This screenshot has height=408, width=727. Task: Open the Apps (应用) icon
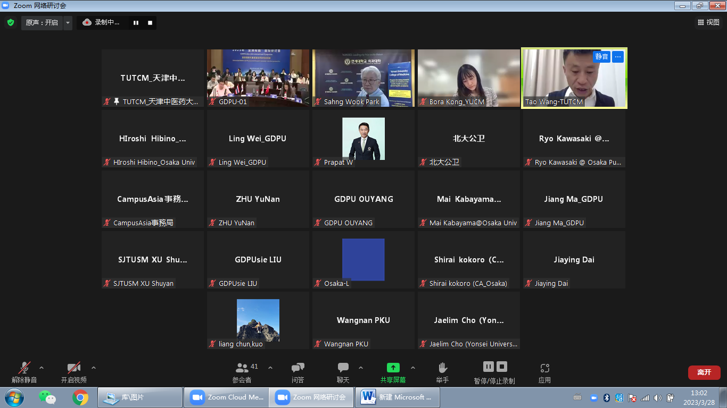click(x=544, y=372)
